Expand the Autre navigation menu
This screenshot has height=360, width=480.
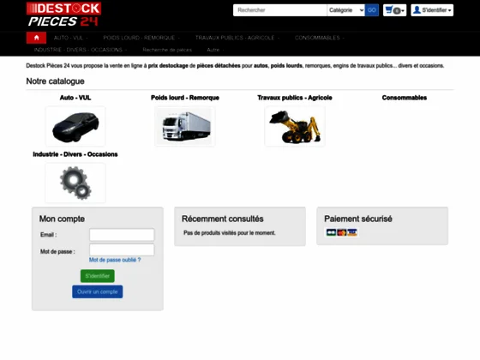[215, 50]
